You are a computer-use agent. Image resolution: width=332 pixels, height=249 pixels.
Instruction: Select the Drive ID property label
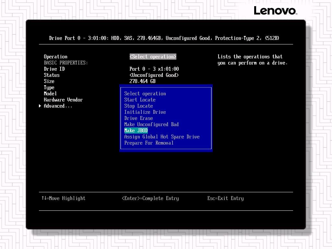coord(54,69)
